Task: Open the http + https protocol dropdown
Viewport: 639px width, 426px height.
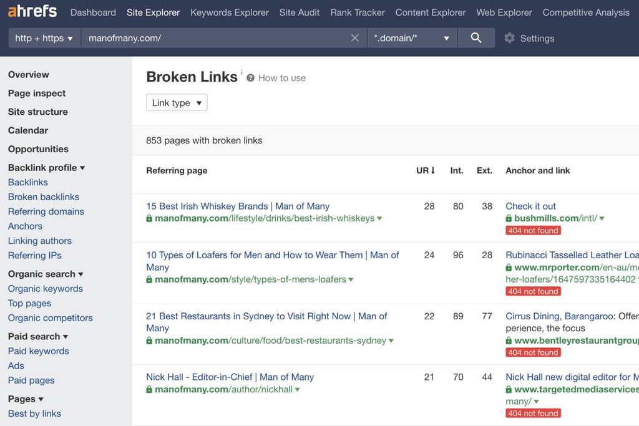Action: click(44, 38)
